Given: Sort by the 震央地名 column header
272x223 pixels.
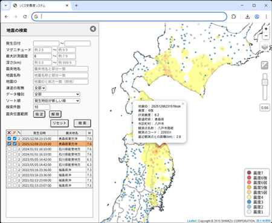Looking at the screenshot, I should pyautogui.click(x=72, y=133).
